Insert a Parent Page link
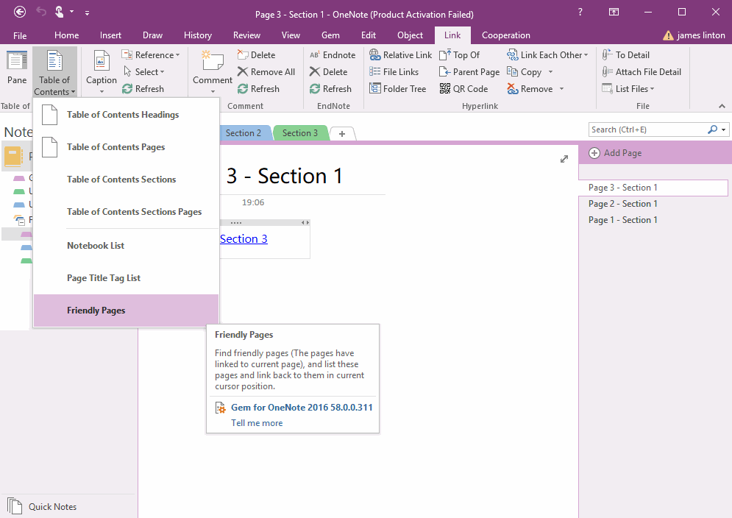The image size is (732, 518). tap(469, 72)
